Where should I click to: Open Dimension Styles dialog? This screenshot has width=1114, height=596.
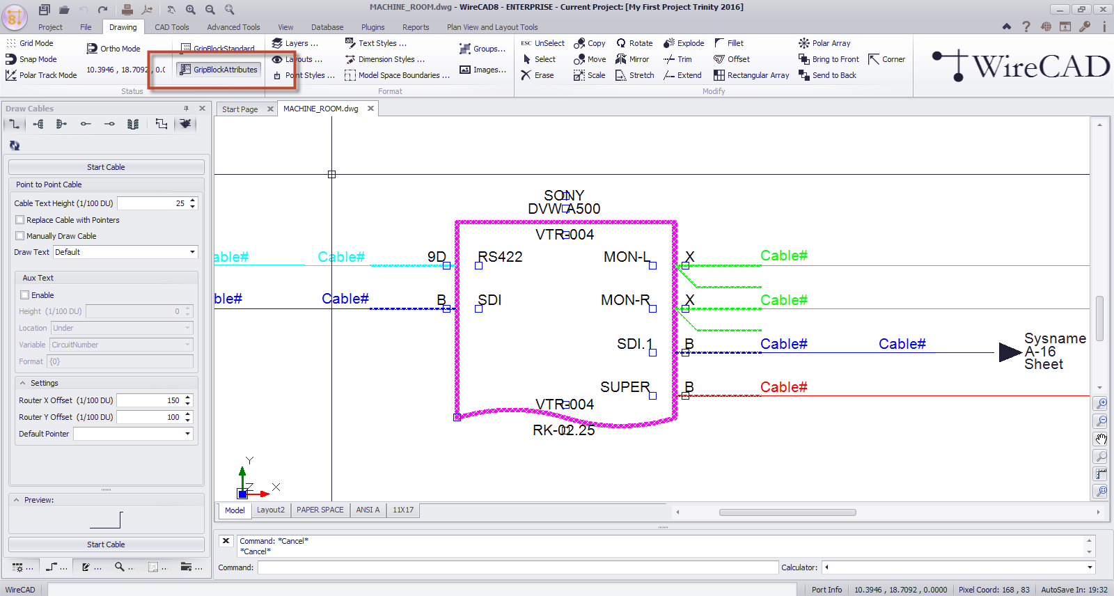[384, 59]
